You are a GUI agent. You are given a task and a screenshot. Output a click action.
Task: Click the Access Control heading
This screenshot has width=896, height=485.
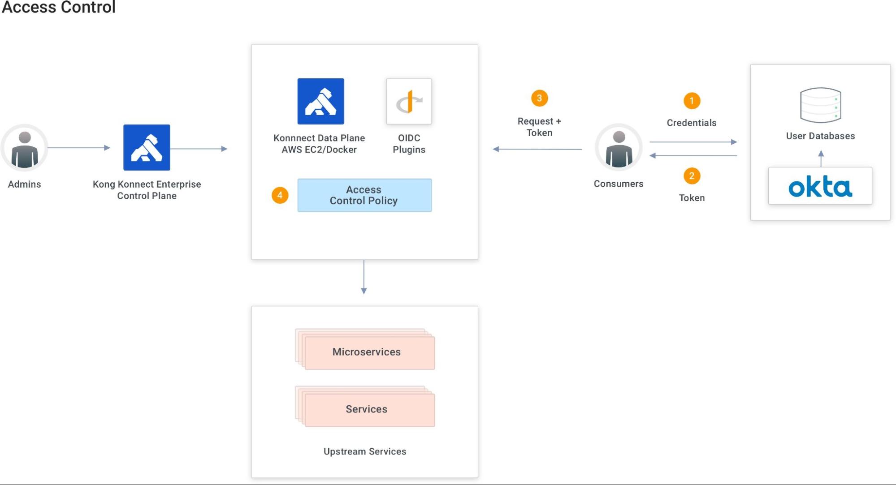coord(58,7)
